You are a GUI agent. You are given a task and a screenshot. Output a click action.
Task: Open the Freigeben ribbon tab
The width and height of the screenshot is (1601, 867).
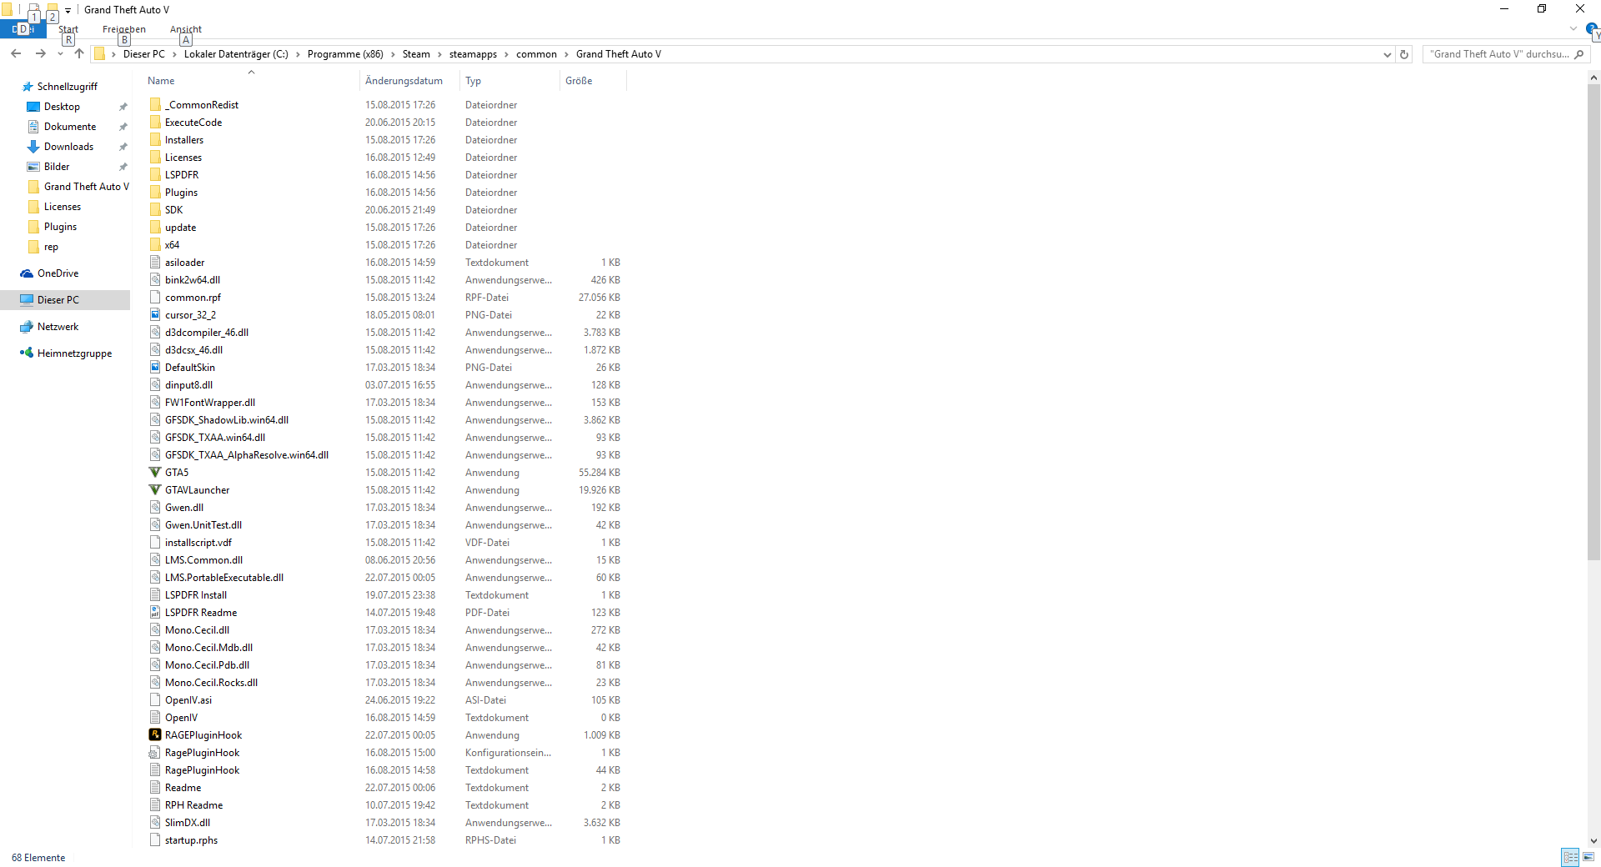point(124,29)
